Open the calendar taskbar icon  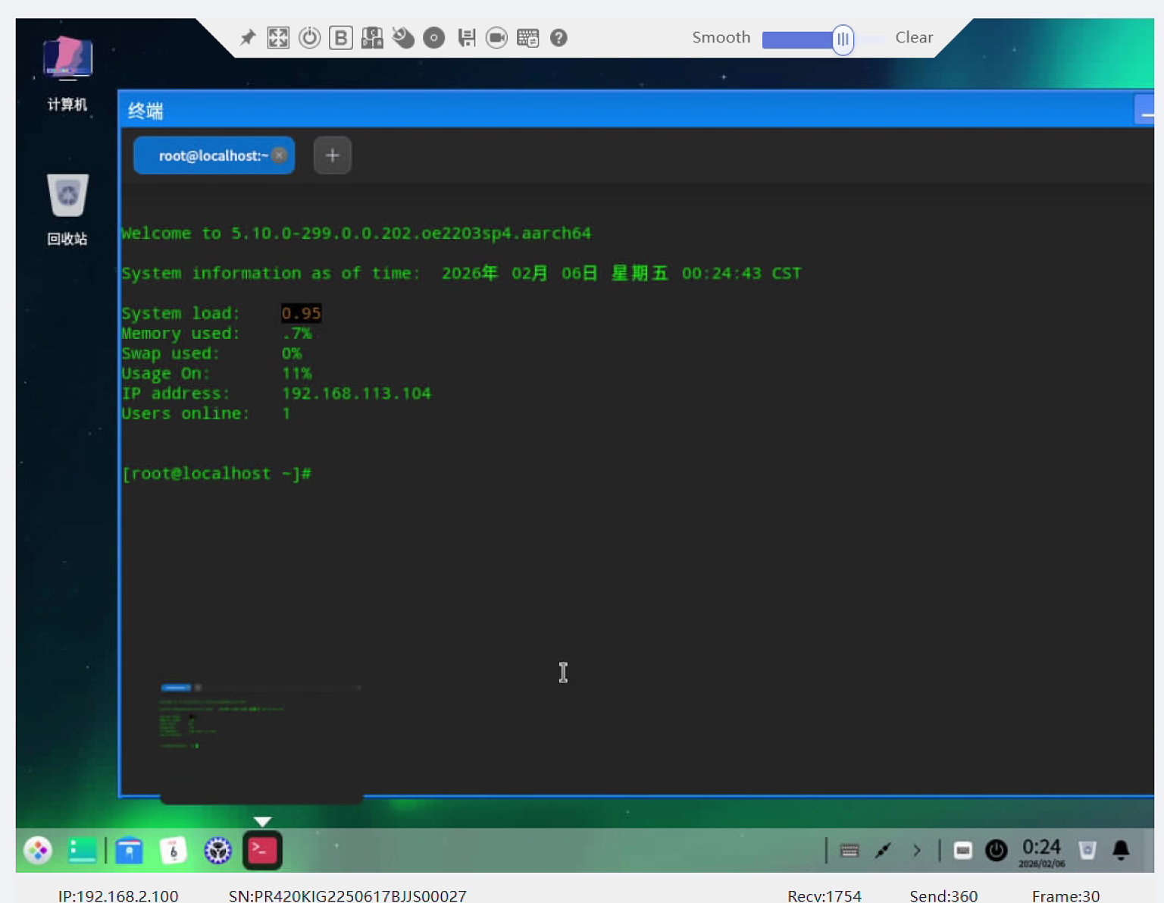[174, 851]
